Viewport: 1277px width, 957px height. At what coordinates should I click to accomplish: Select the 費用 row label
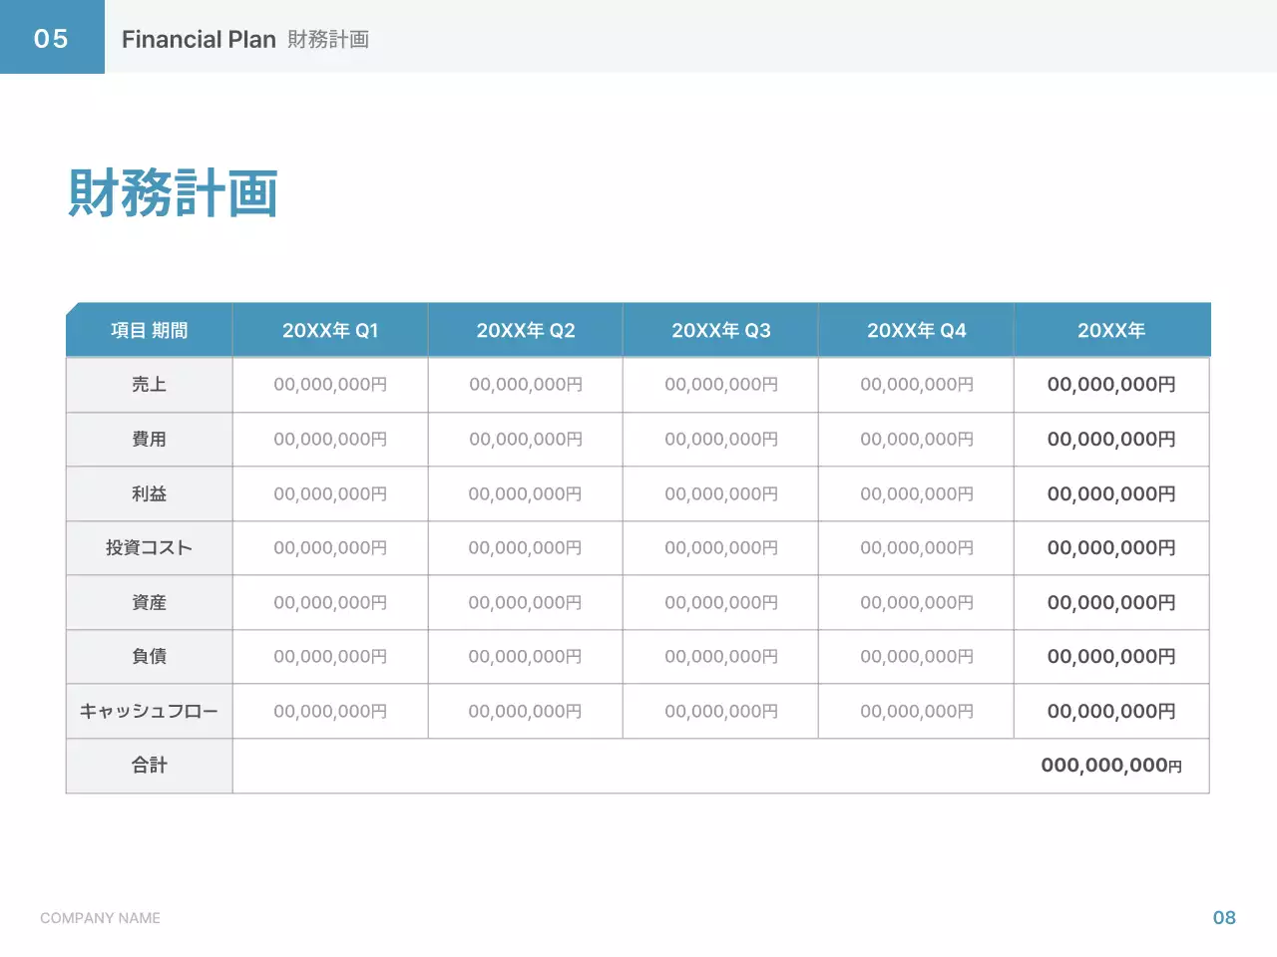(150, 440)
